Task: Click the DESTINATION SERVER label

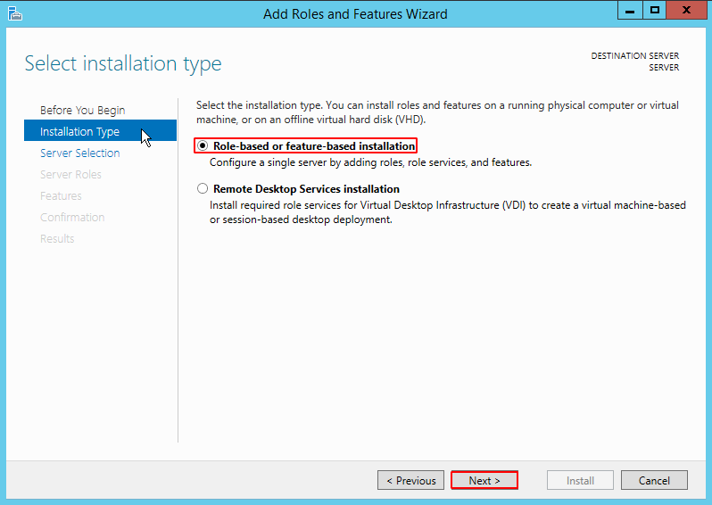Action: click(x=634, y=56)
